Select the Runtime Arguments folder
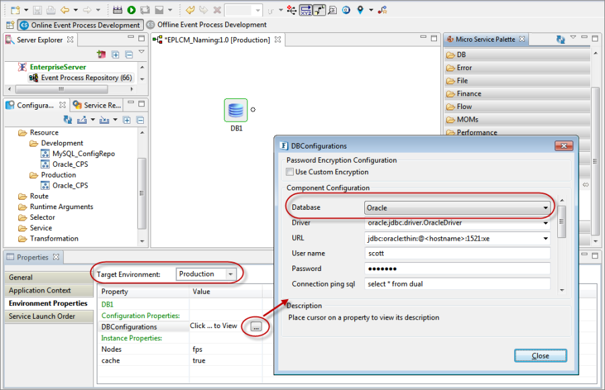This screenshot has width=605, height=390. point(61,206)
